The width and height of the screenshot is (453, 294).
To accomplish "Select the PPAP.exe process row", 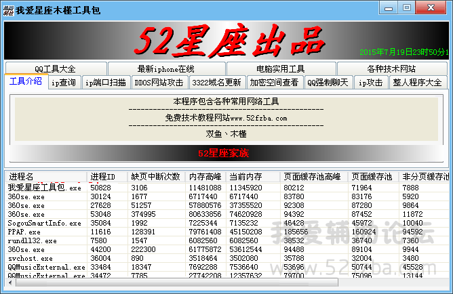I will click(228, 232).
